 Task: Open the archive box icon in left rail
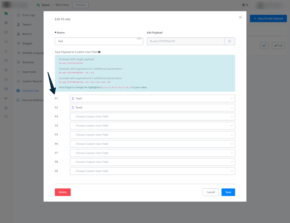tap(6, 89)
